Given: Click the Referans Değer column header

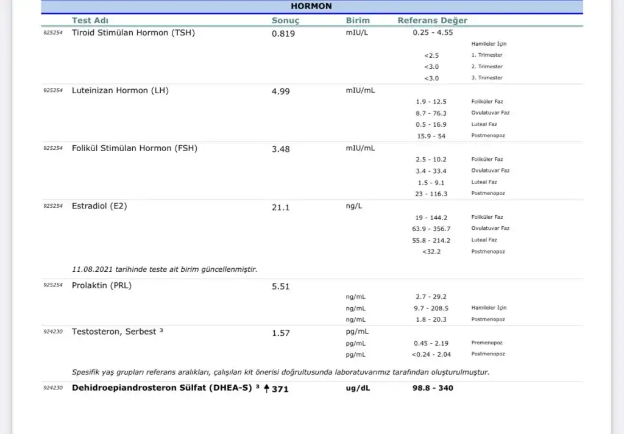Looking at the screenshot, I should [432, 20].
